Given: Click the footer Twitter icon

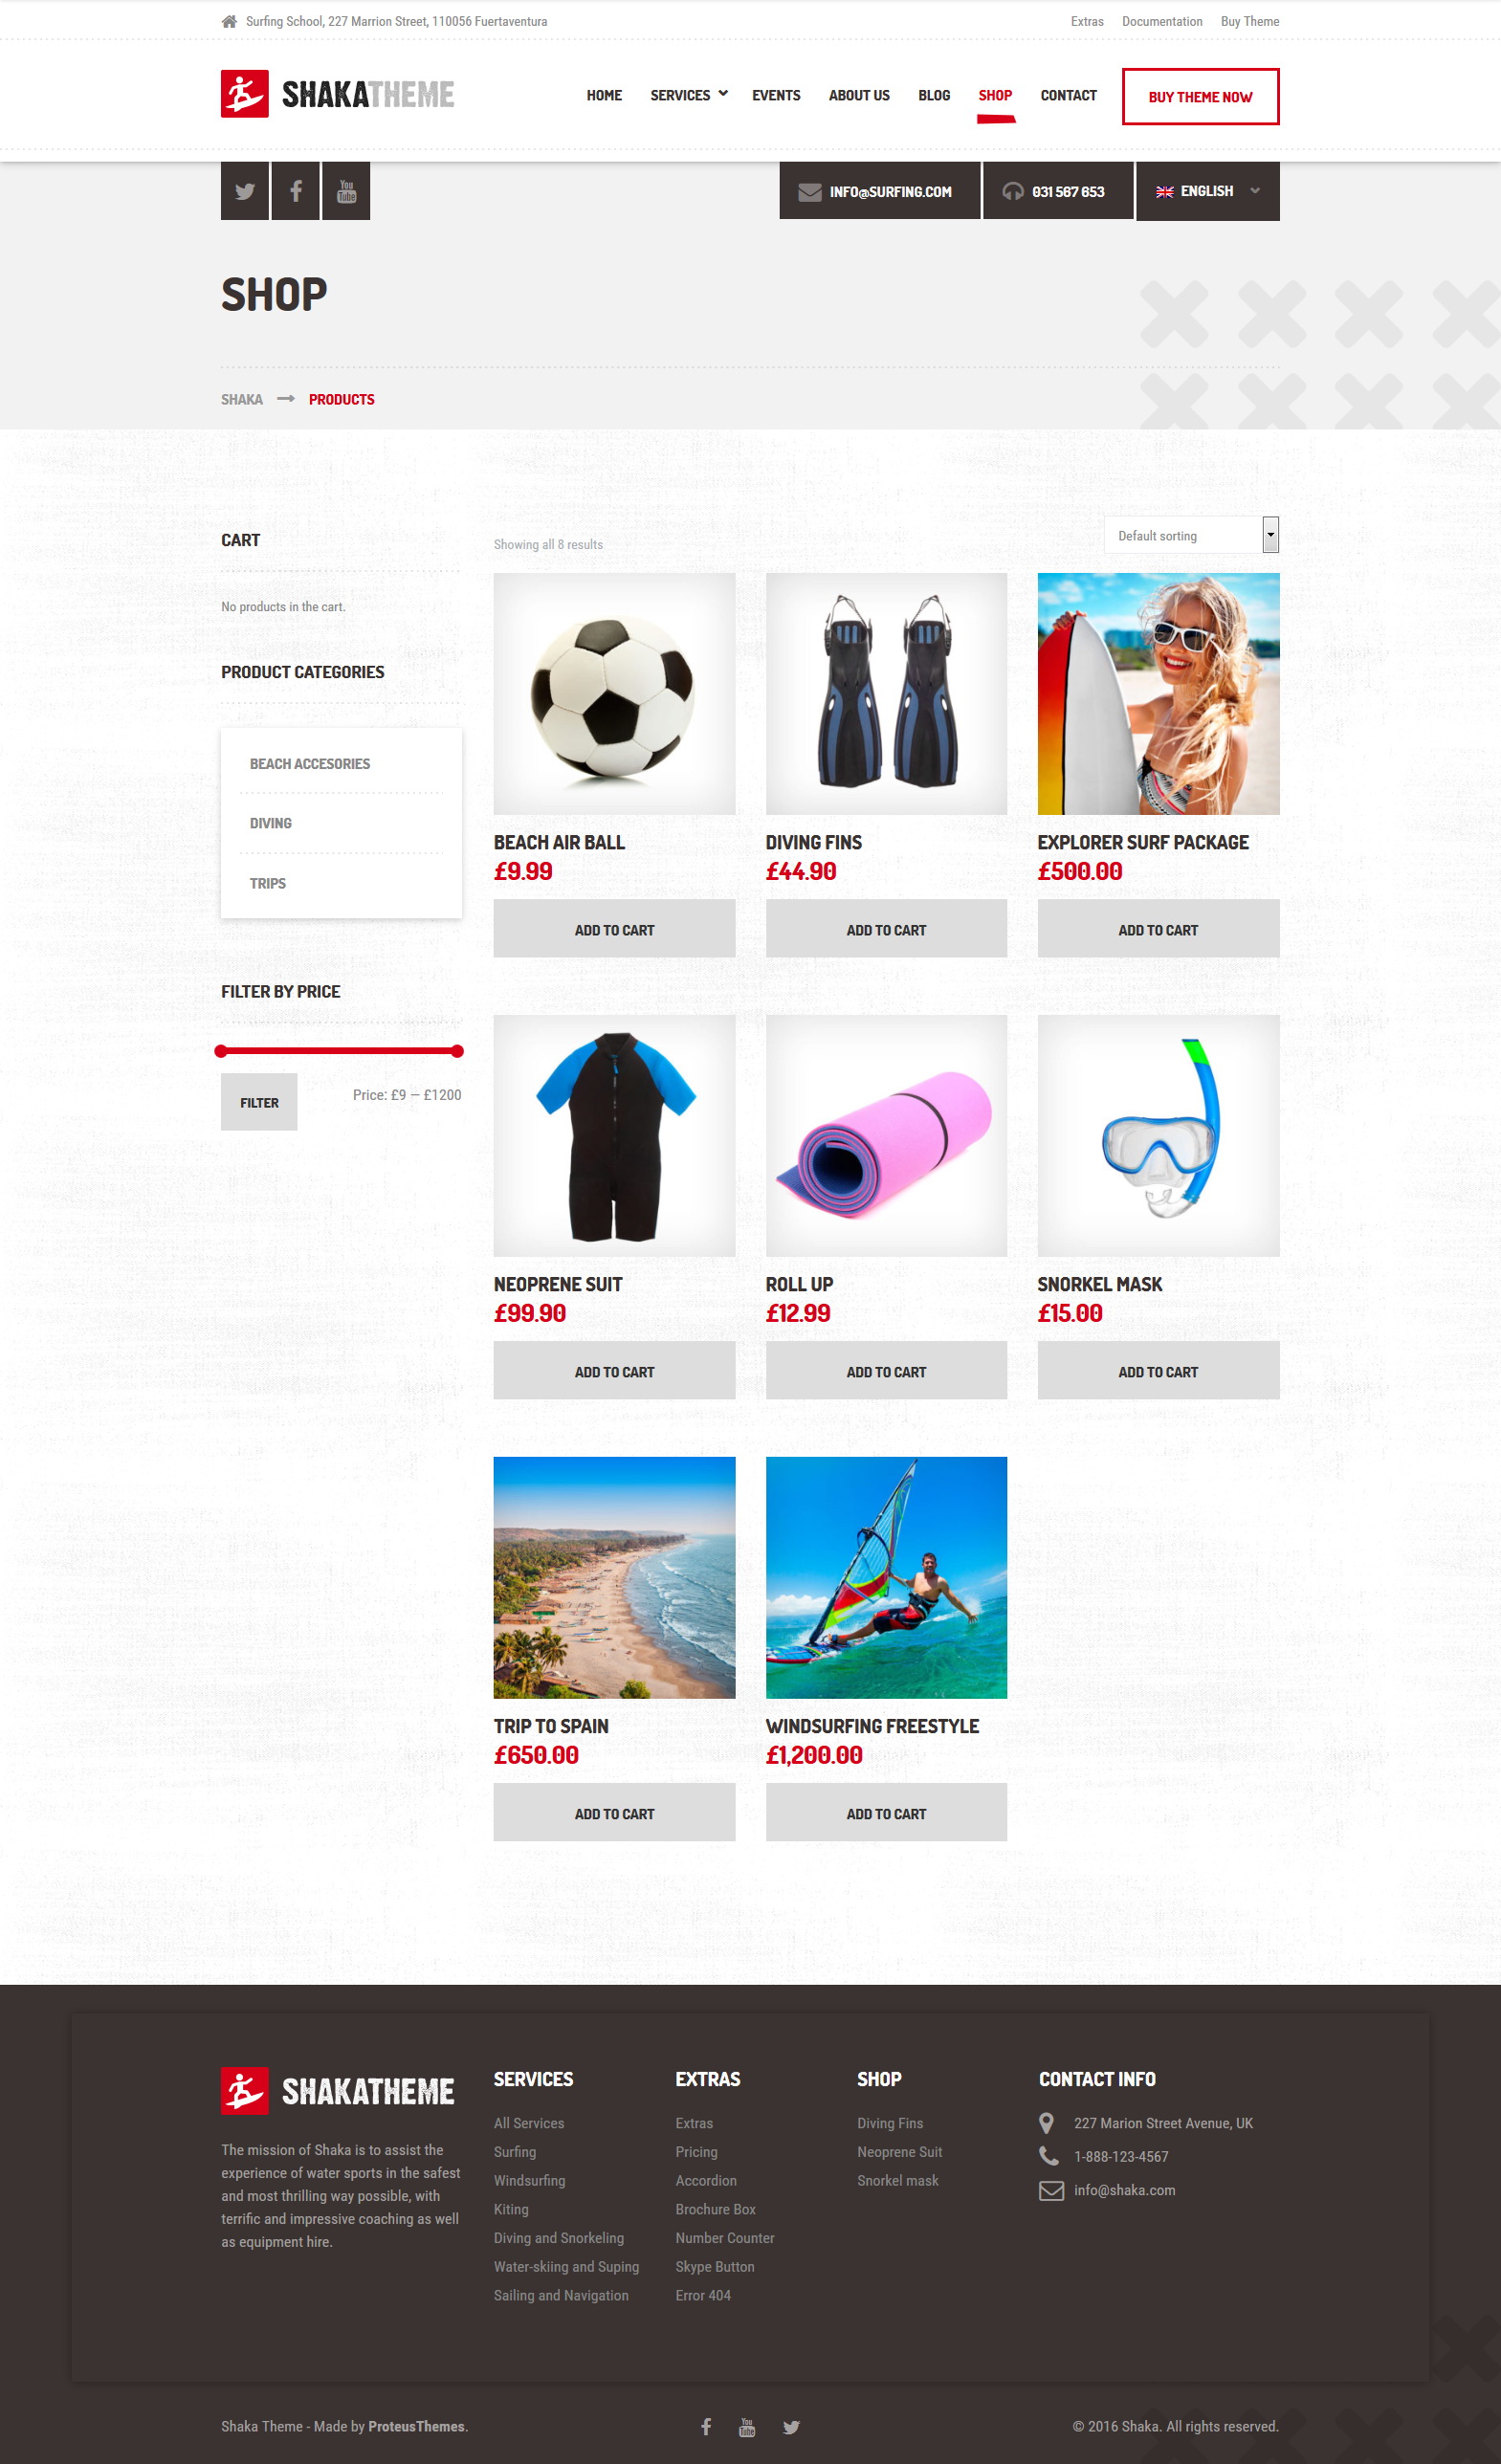Looking at the screenshot, I should point(791,2426).
